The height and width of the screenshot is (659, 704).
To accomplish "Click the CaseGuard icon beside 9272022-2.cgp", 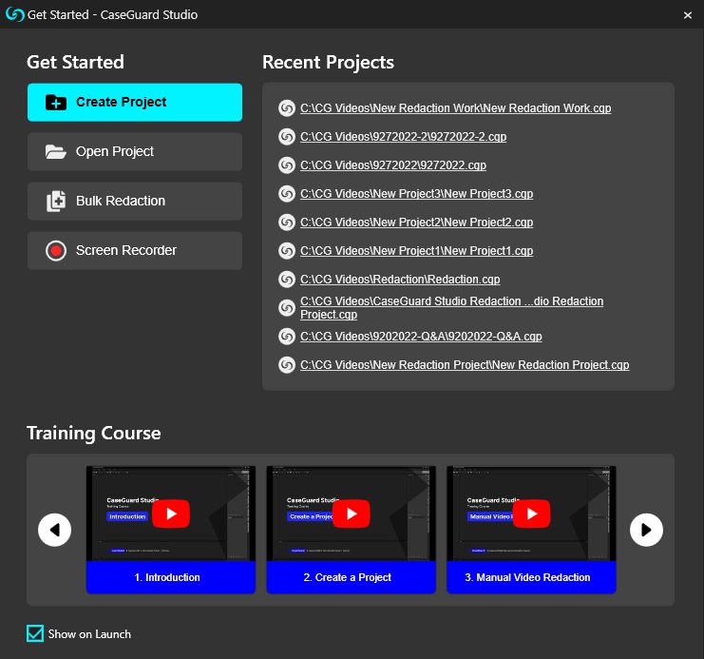I will click(287, 137).
